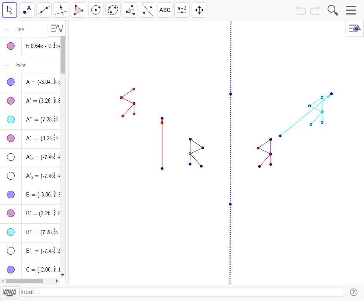Undo the last action
This screenshot has height=301, width=364.
click(301, 10)
